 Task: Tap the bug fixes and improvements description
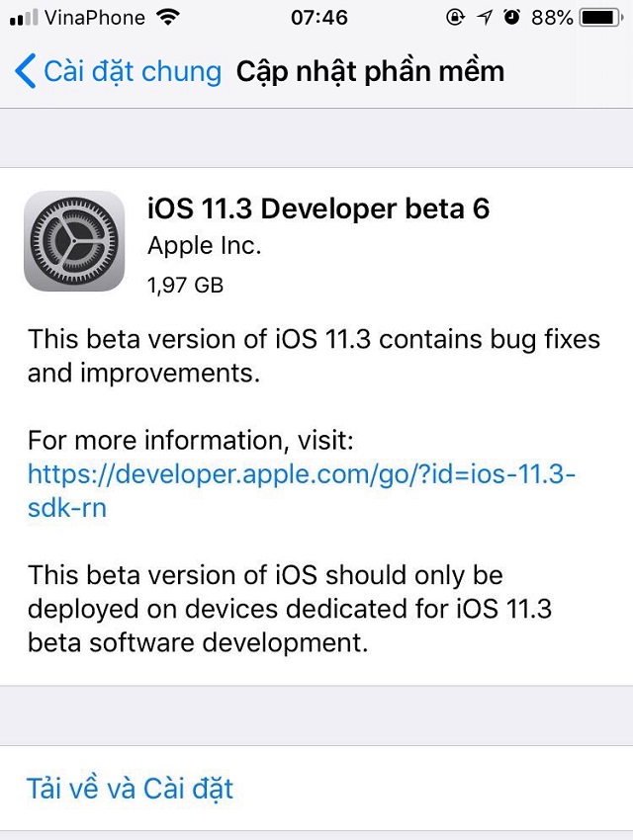click(314, 356)
